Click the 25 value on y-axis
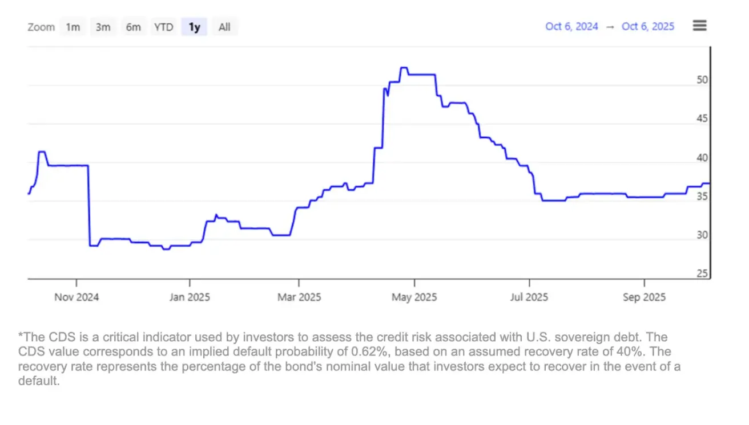The height and width of the screenshot is (425, 749). 702,274
